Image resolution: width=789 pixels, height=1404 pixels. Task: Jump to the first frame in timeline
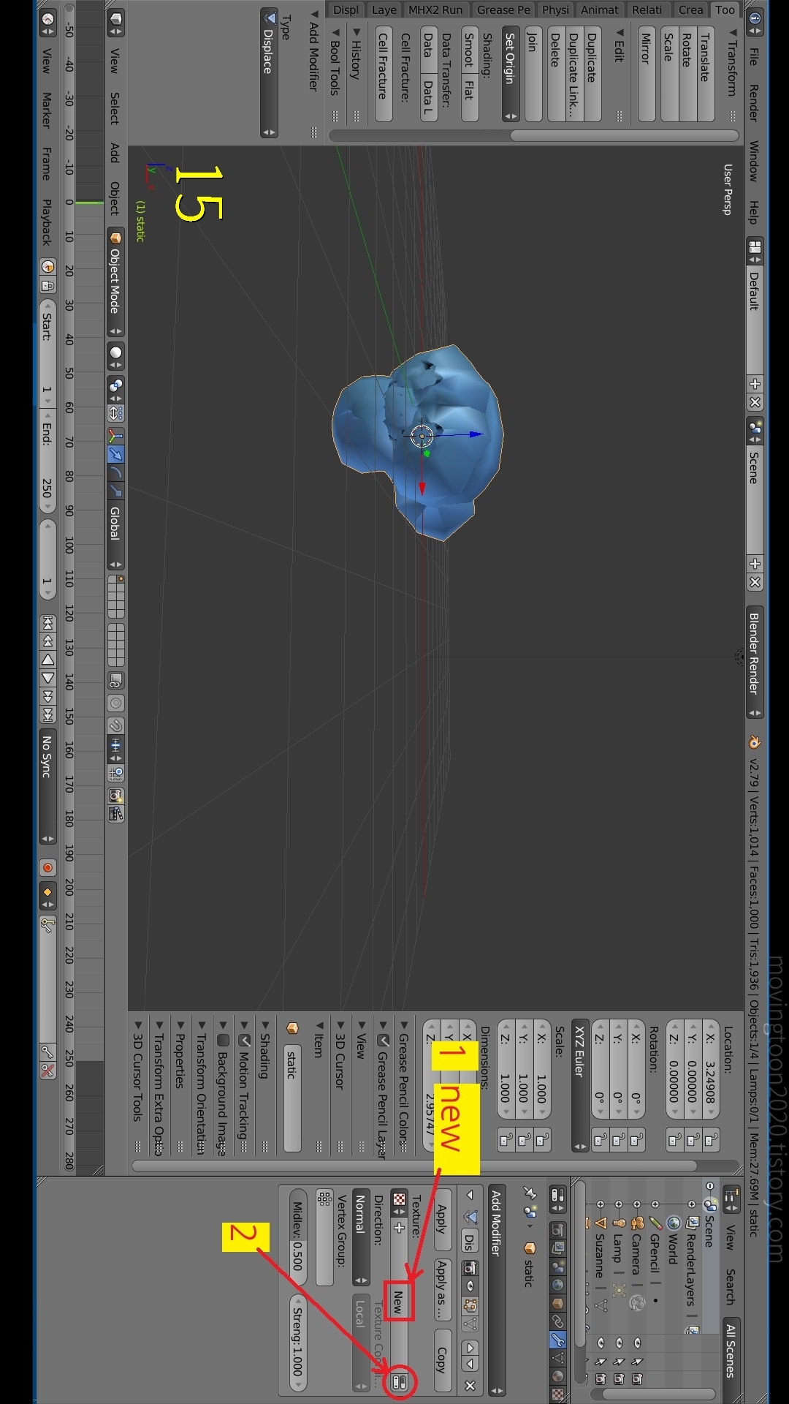click(47, 623)
